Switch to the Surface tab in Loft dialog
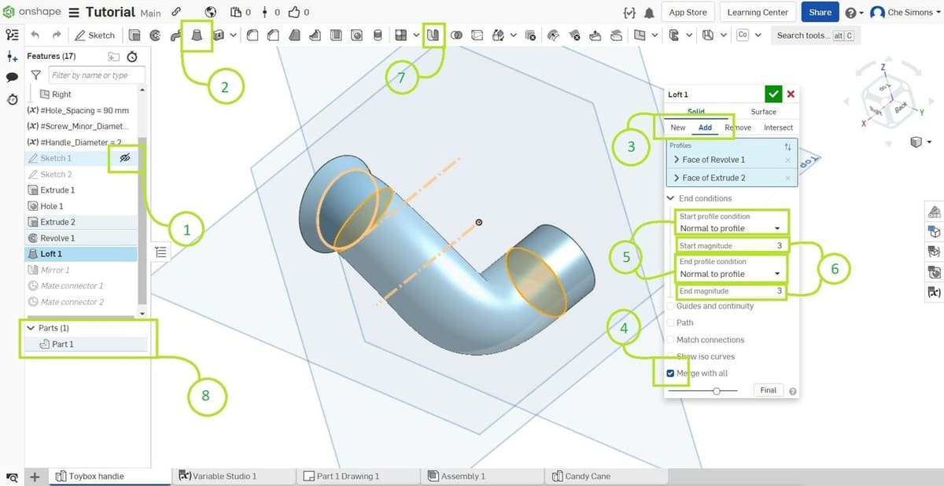 (763, 112)
